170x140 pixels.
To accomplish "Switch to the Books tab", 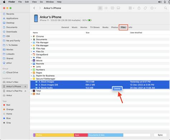I will (x=105, y=27).
